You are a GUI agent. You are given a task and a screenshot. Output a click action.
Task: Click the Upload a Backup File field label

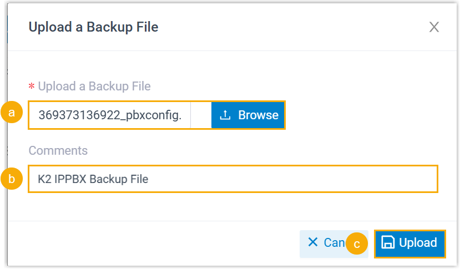click(94, 86)
